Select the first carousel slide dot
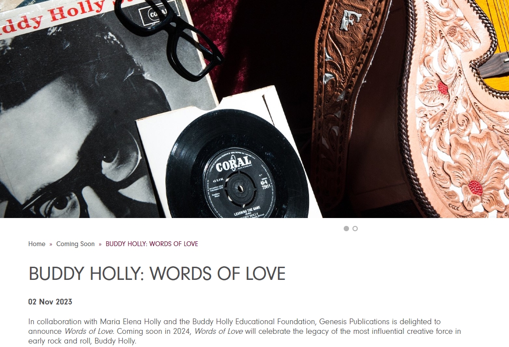Screen dimensions: 509x347 pos(346,229)
